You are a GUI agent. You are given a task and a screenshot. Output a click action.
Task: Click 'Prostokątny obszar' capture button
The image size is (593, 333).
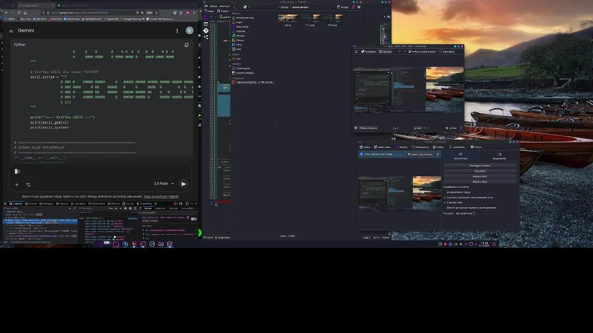click(x=480, y=166)
